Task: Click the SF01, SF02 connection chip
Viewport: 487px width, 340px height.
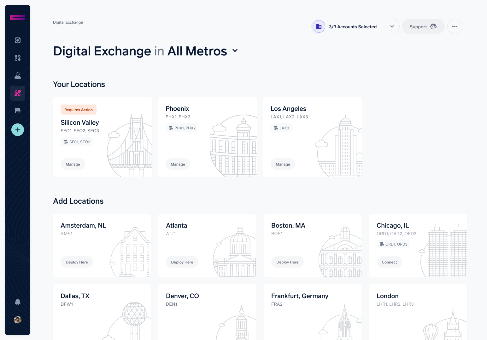Action: click(x=77, y=142)
